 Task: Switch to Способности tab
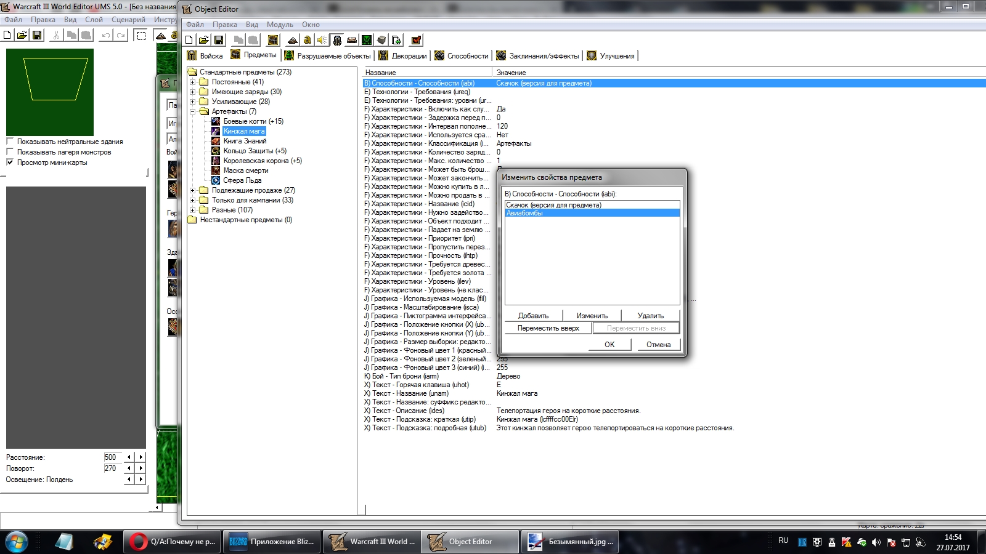pos(461,55)
